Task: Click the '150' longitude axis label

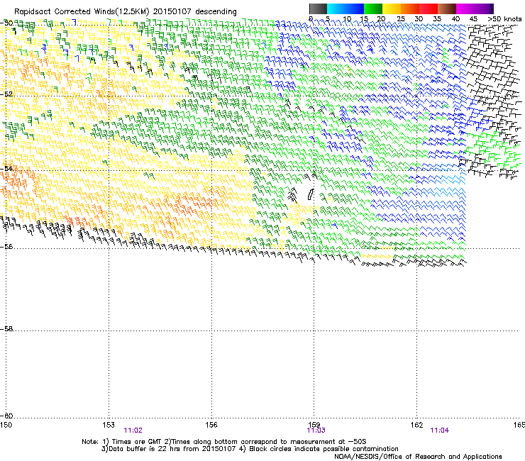Action: (x=6, y=425)
